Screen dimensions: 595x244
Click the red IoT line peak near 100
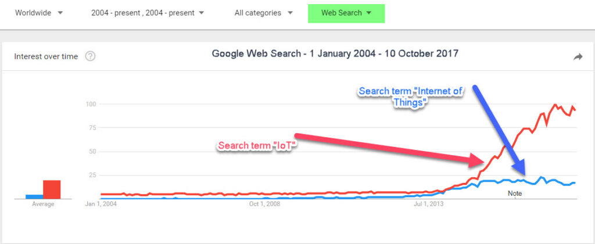pyautogui.click(x=555, y=105)
